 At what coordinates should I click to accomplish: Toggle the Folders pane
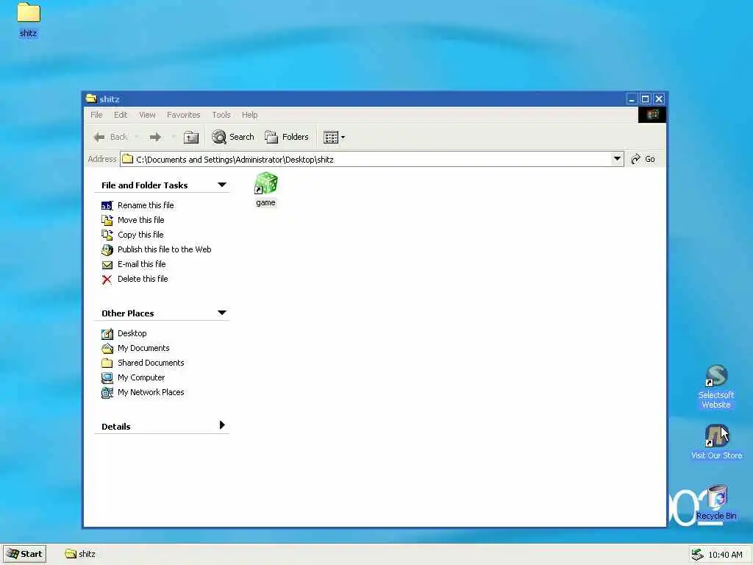[287, 137]
